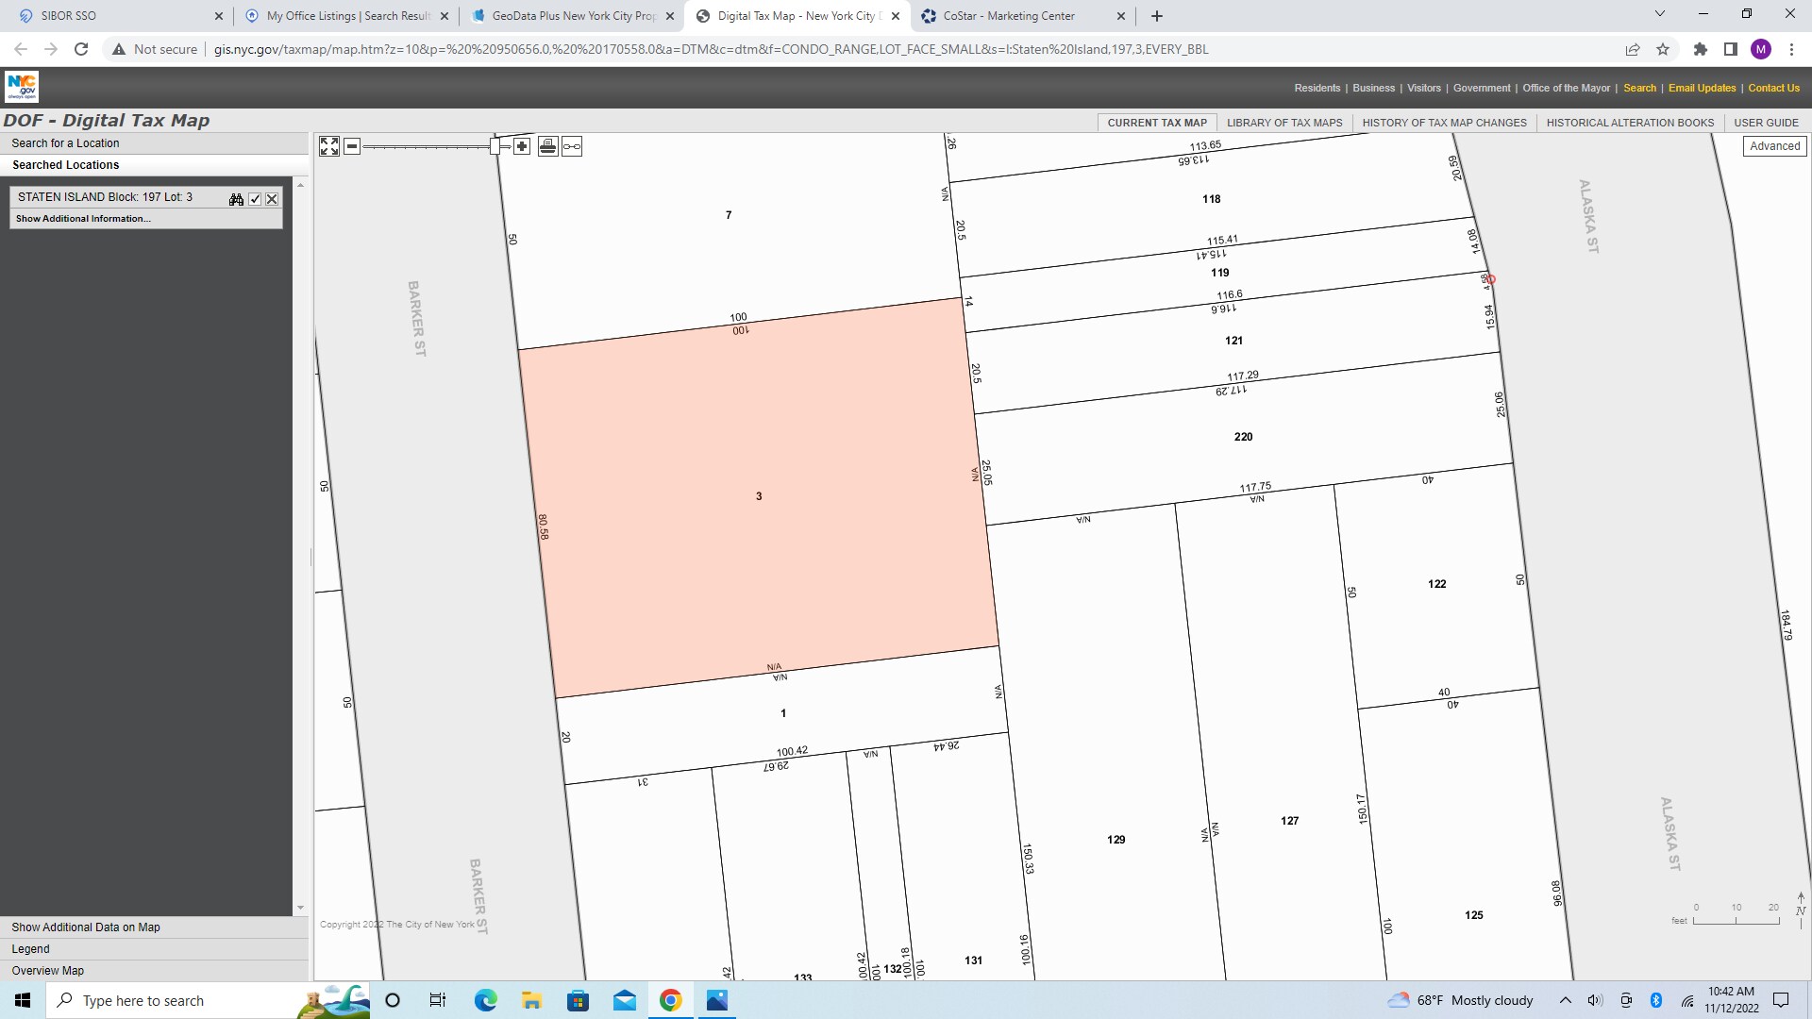Expand Show Additional Data on Map
This screenshot has height=1019, width=1812.
[86, 927]
